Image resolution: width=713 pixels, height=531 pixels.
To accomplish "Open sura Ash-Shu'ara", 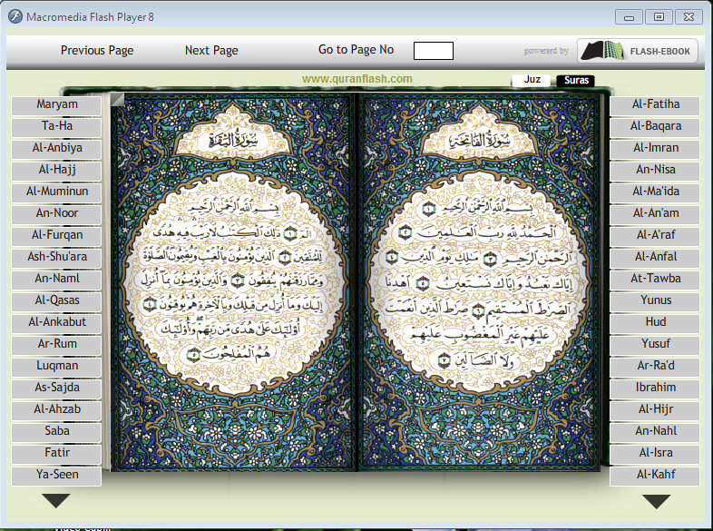I will pyautogui.click(x=56, y=258).
